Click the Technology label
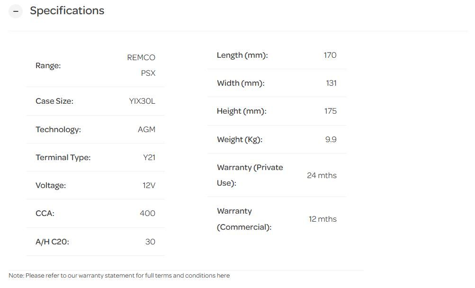The height and width of the screenshot is (288, 475). pyautogui.click(x=58, y=129)
